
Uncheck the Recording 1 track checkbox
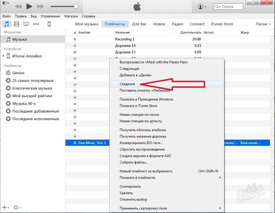(x=75, y=39)
